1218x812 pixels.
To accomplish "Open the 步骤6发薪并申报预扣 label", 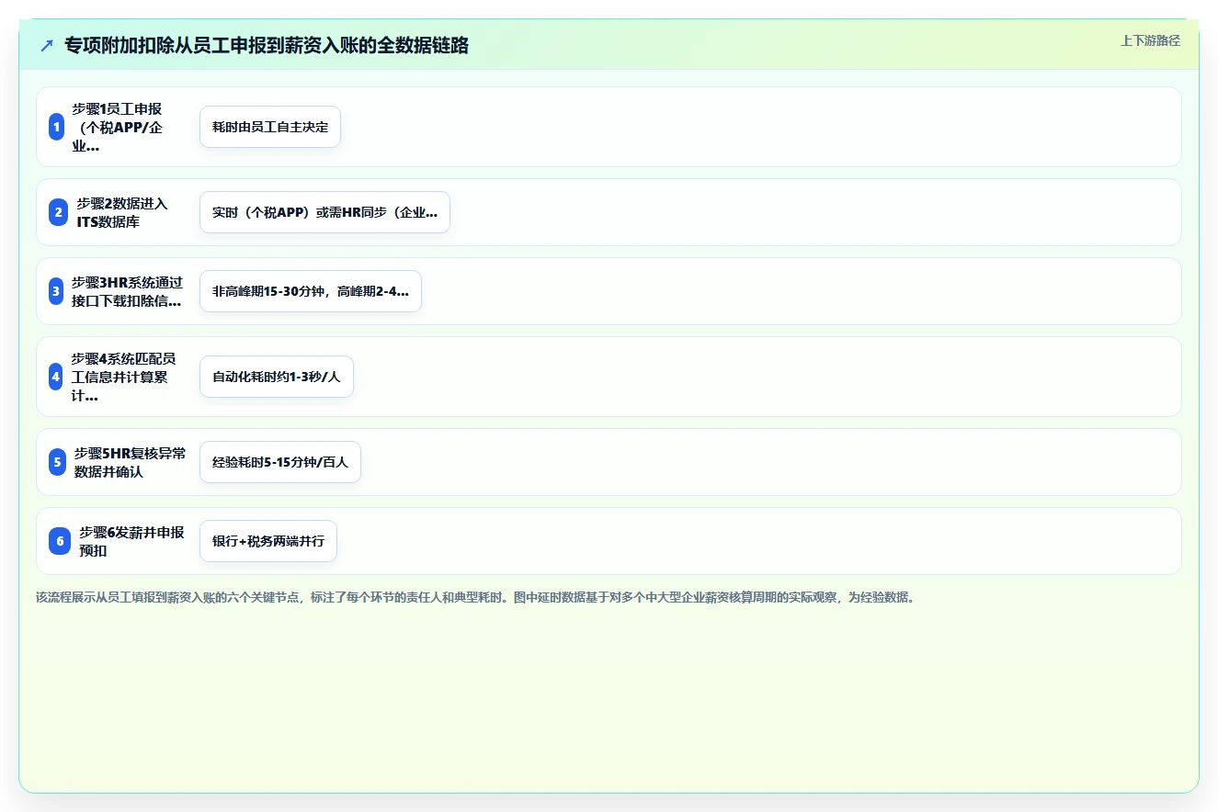I will pyautogui.click(x=132, y=541).
